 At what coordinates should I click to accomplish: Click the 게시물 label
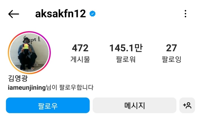tap(80, 59)
